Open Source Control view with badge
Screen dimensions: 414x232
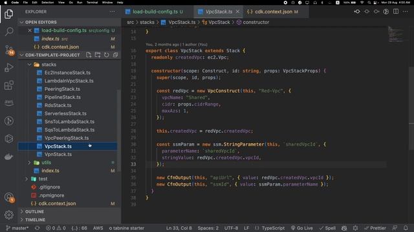tap(8, 50)
